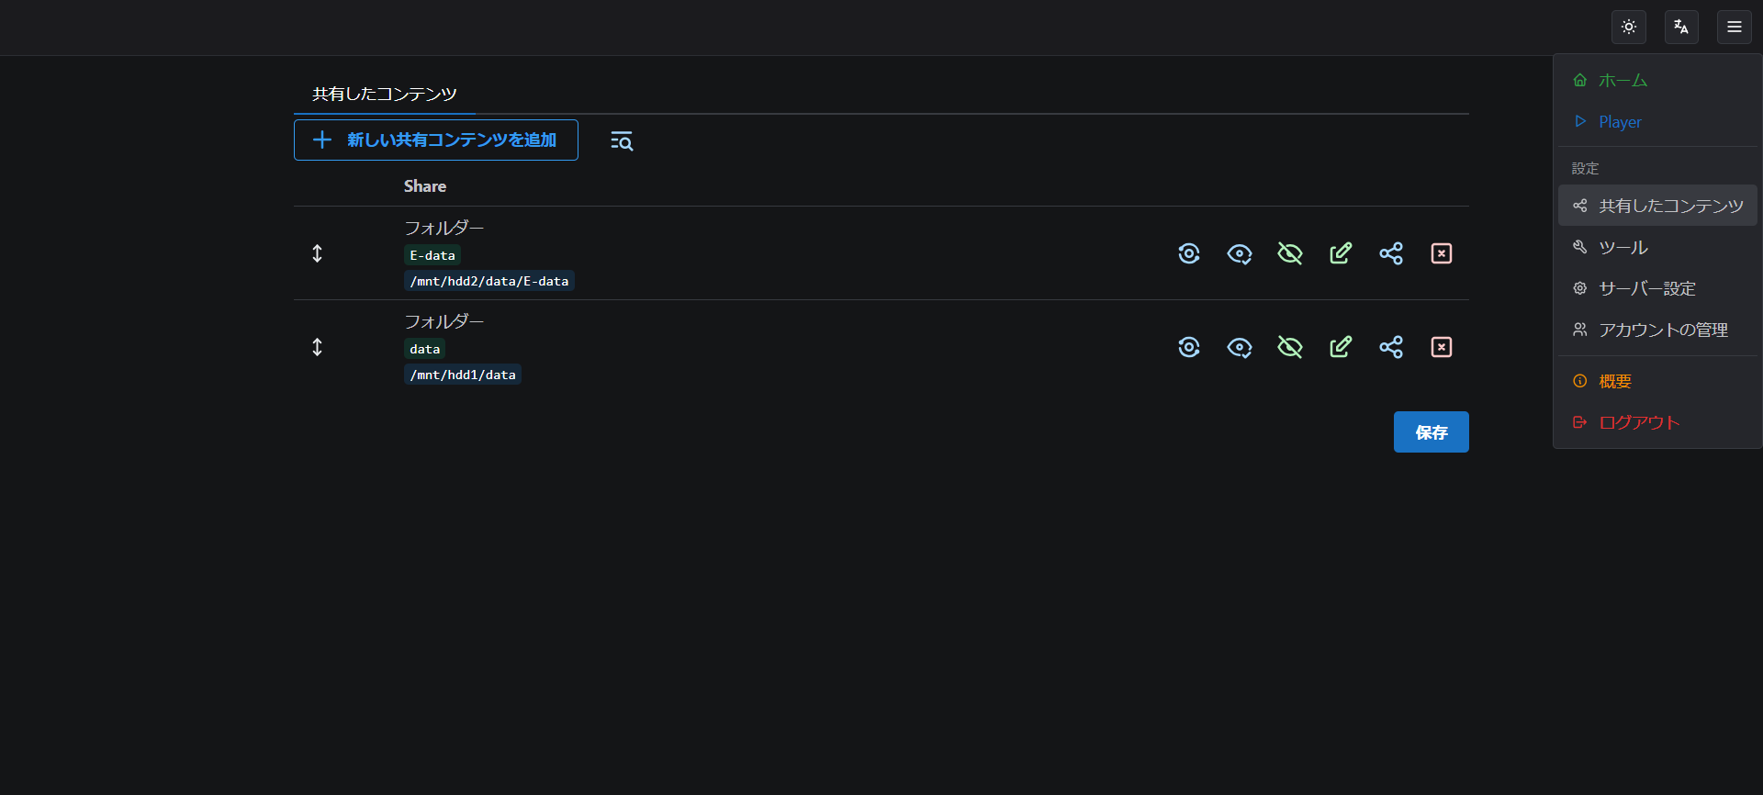1763x795 pixels.
Task: Delete the data shared folder
Action: (x=1441, y=347)
